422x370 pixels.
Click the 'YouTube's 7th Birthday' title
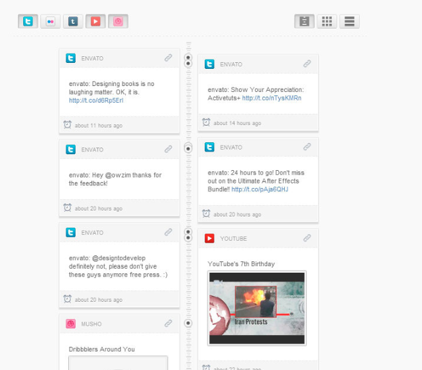pos(241,264)
